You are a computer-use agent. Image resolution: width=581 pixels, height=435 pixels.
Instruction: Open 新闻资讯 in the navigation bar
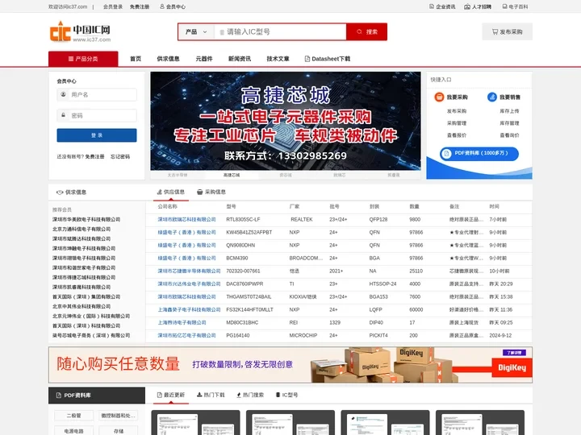tap(240, 59)
